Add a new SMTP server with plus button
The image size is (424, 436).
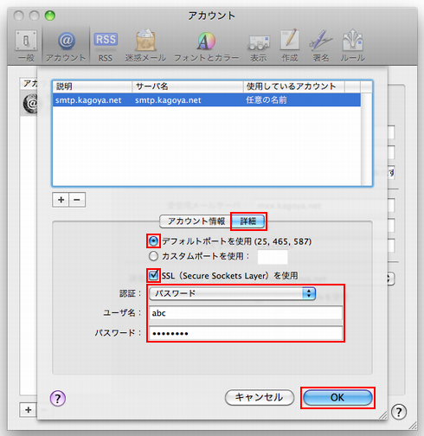pos(61,200)
